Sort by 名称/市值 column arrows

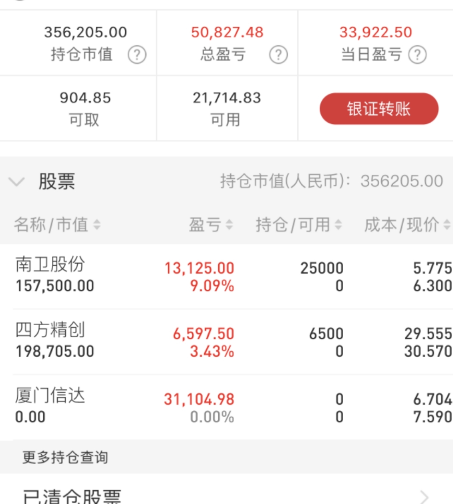[97, 225]
